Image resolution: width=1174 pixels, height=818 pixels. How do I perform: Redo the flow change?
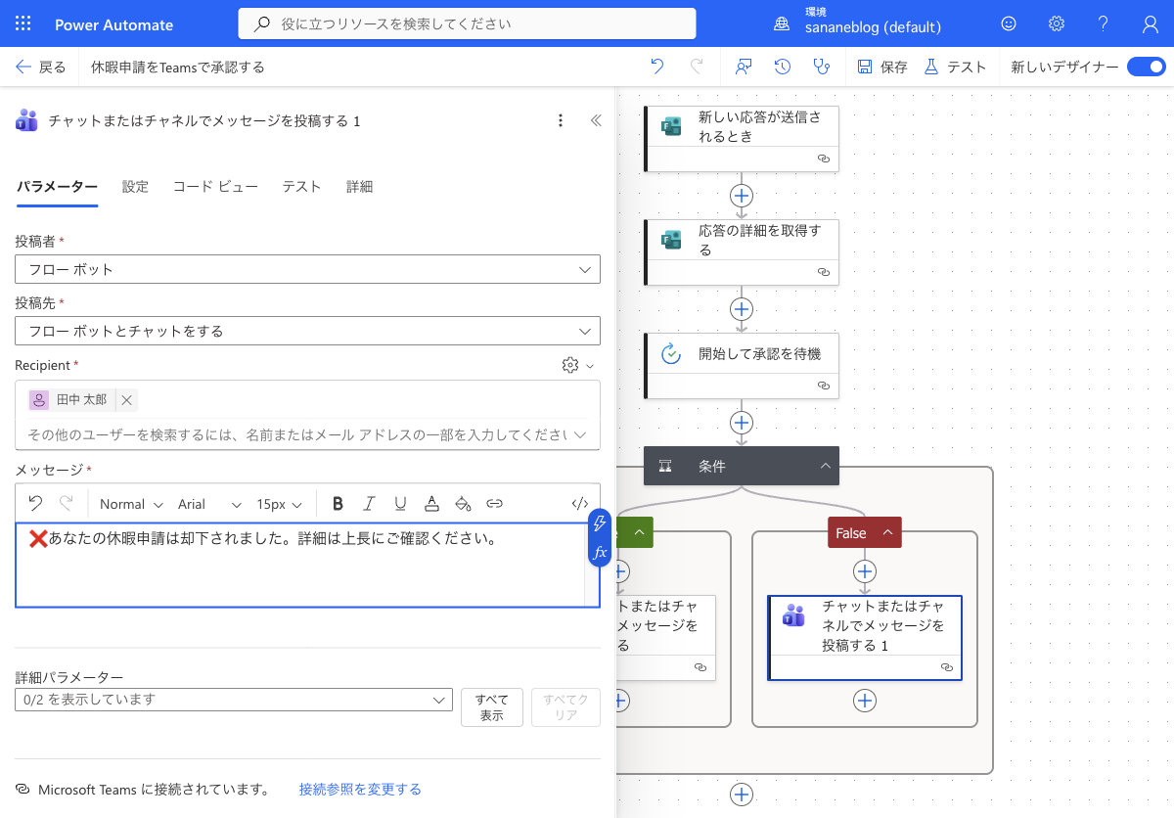697,67
